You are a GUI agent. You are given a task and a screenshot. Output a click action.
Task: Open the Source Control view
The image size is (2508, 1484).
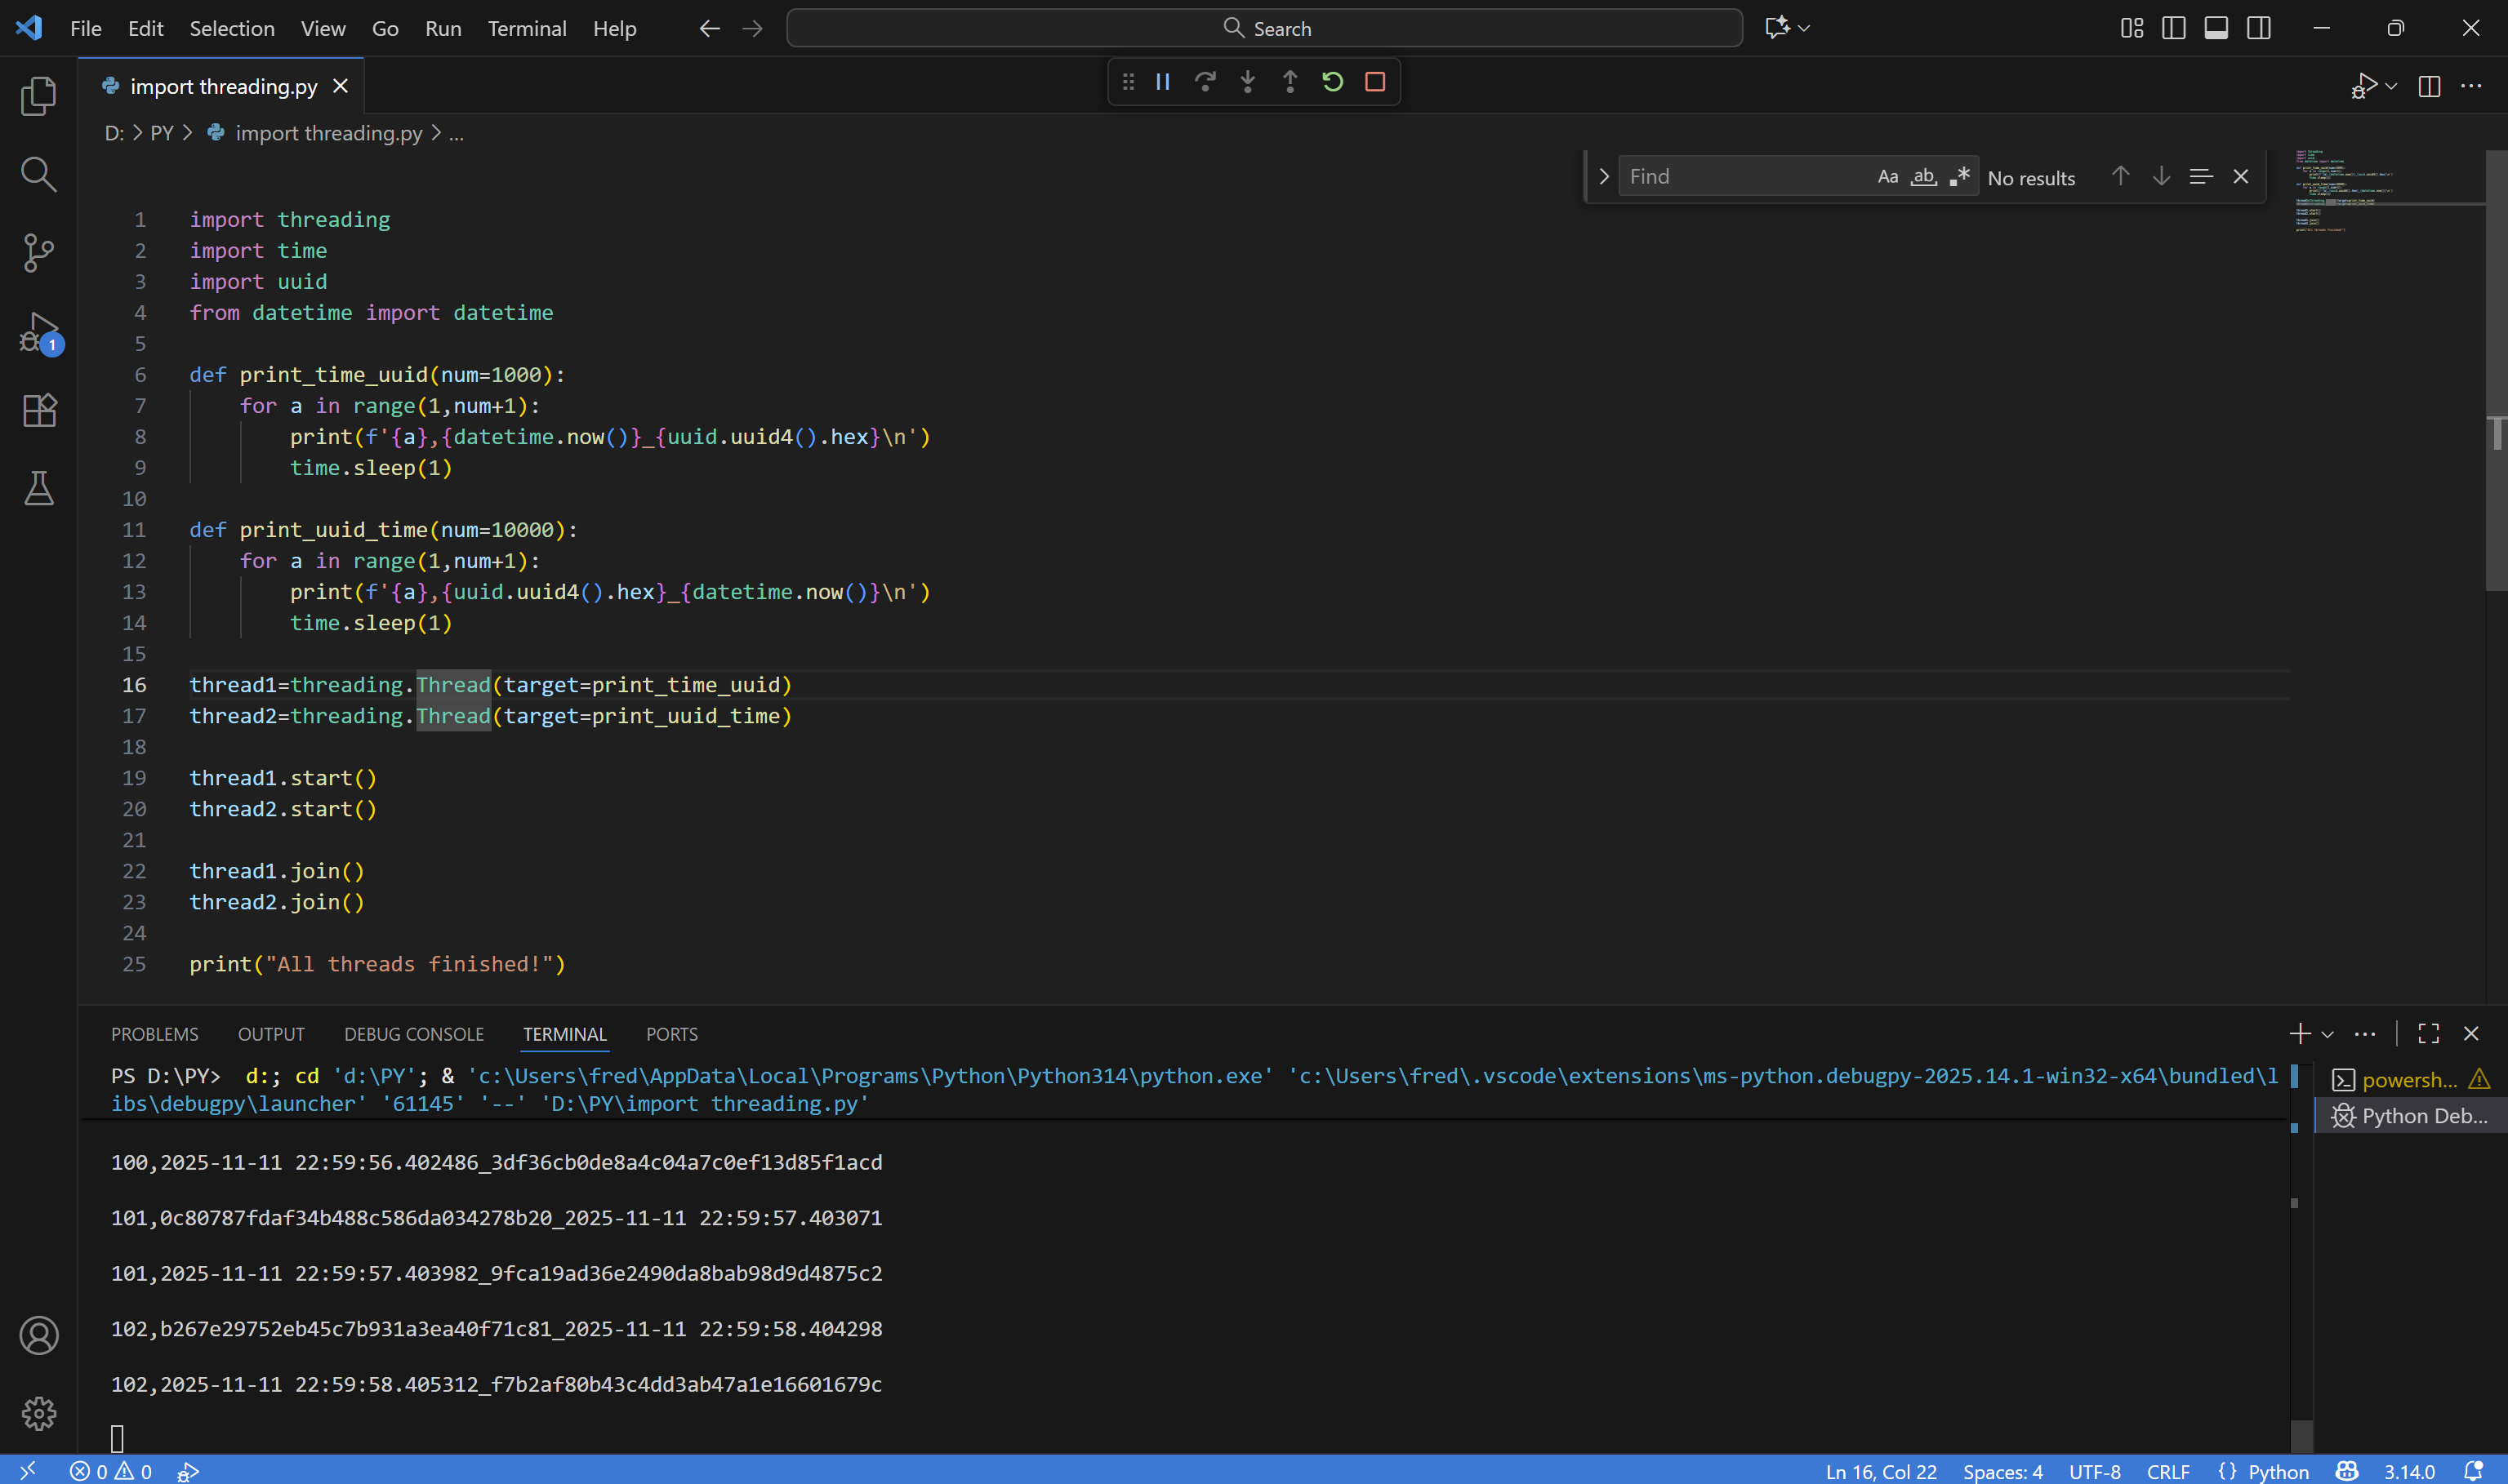click(x=38, y=252)
